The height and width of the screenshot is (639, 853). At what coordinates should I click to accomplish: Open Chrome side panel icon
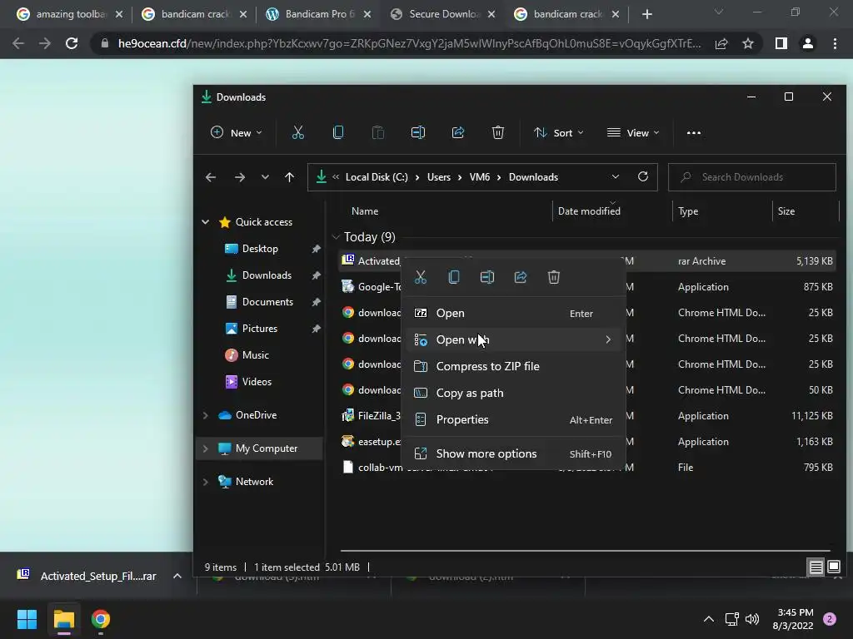pos(781,43)
